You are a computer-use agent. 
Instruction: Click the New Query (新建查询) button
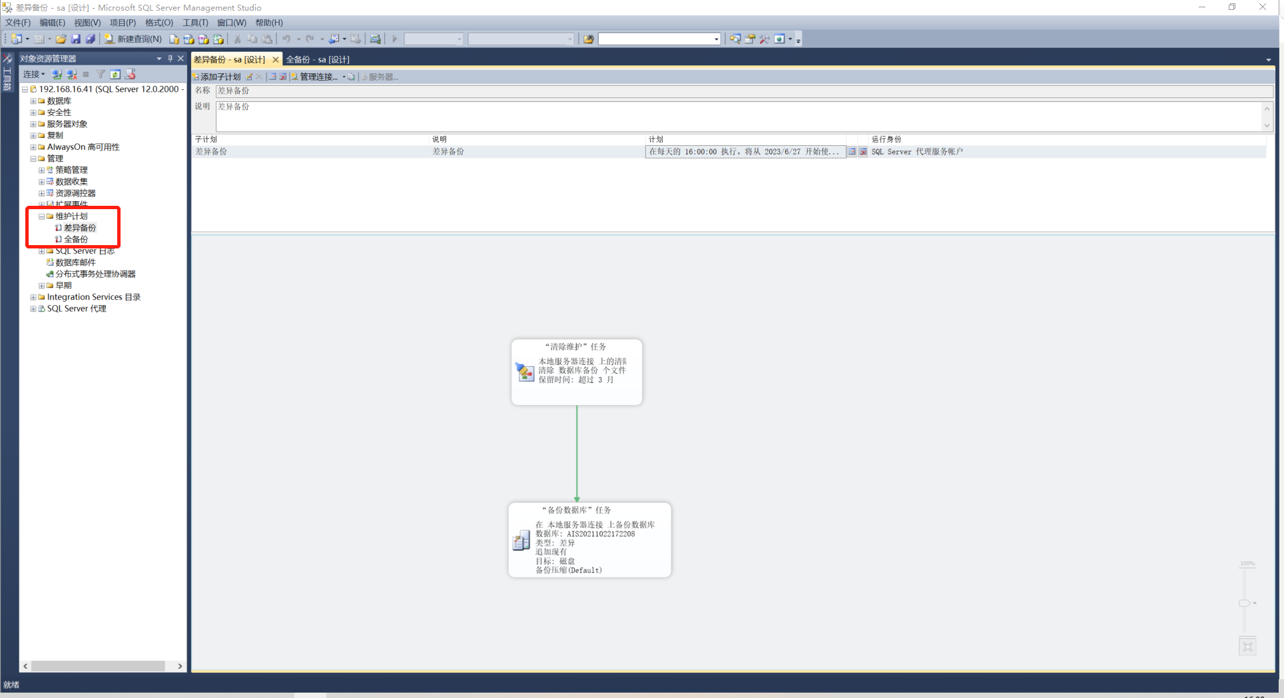[x=133, y=39]
